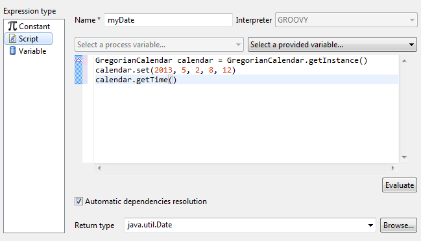Click the line calendar.getTime()
Screen dimensions: 421x241
[x=136, y=80]
